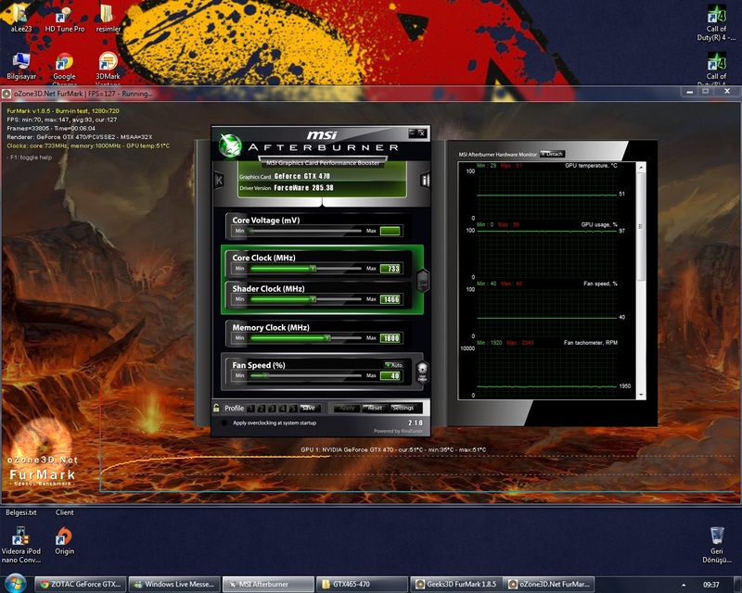Viewport: 742px width, 593px height.
Task: Open Bilgisayar desktop icon
Action: 21,66
